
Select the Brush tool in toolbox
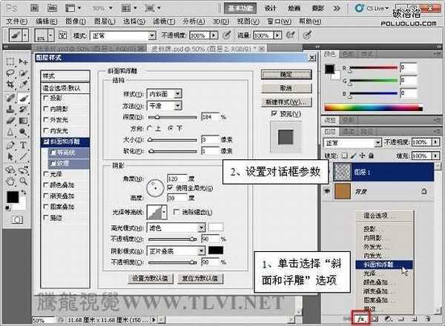coord(23,98)
